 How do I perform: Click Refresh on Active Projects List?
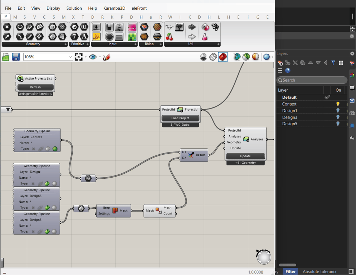[x=35, y=87]
